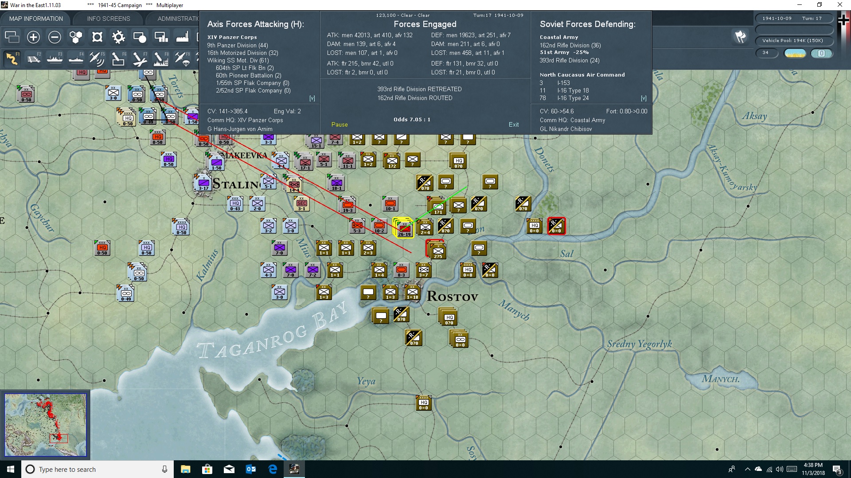Select the 19-3 orange panzer unit
Viewport: 851px width, 478px height.
(348, 205)
